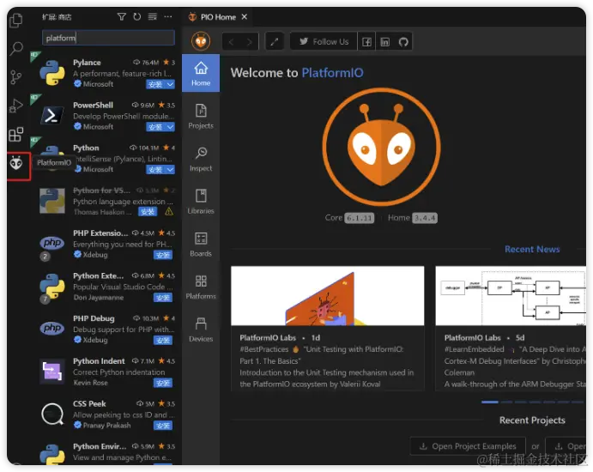Image resolution: width=593 pixels, height=472 pixels.
Task: Install Python Extension Pack by Don Jayamanne
Action: [163, 298]
